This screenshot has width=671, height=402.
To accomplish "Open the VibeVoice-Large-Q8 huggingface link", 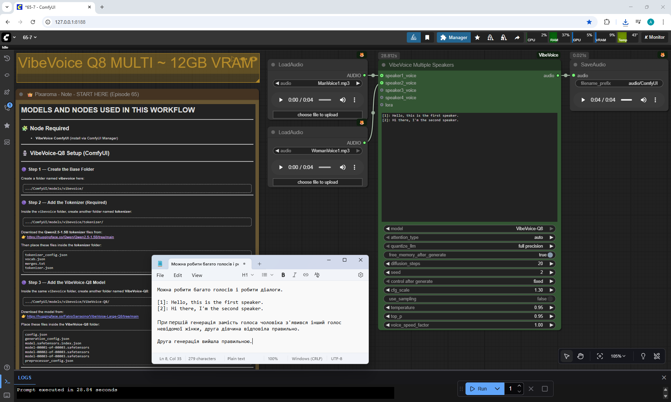I will 82,316.
